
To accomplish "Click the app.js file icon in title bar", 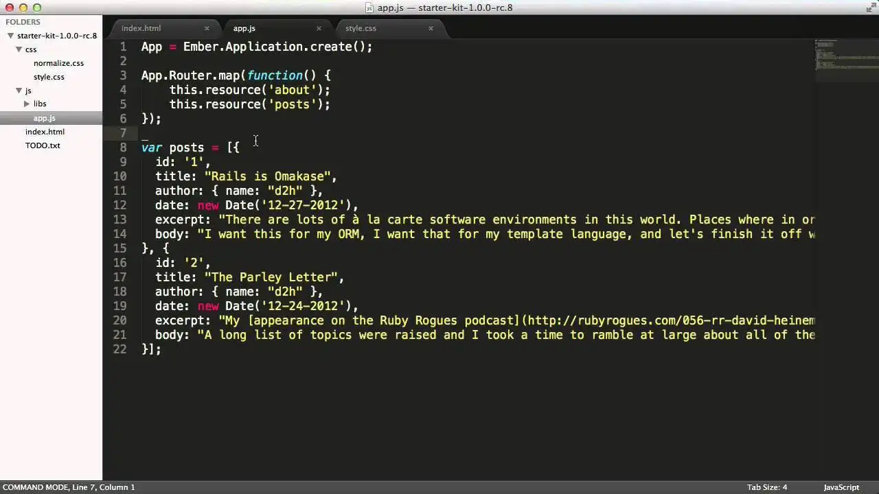I will [x=369, y=8].
